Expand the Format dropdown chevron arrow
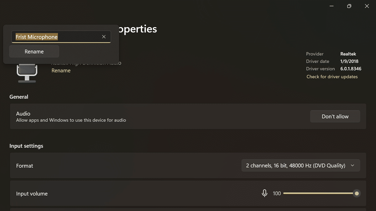Screen dimensions: 376x211 coord(352,166)
